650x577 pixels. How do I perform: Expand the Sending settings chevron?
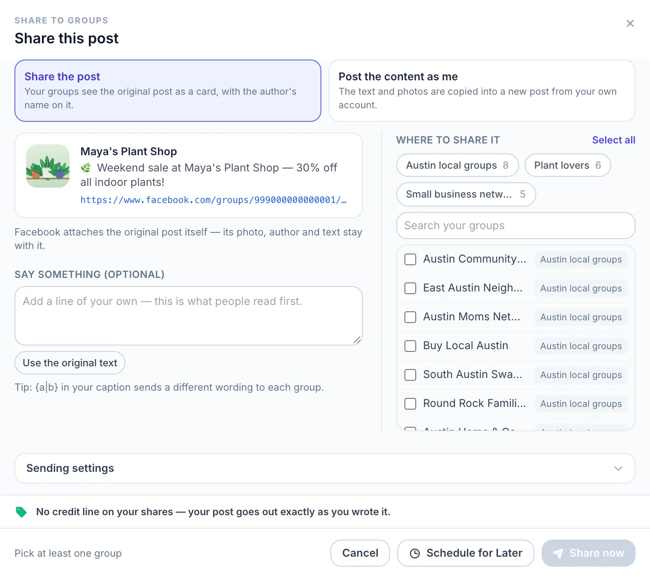618,468
